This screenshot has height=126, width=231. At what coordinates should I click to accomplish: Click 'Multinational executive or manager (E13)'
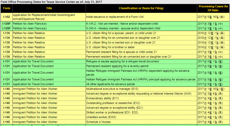pyautogui.click(x=112, y=89)
